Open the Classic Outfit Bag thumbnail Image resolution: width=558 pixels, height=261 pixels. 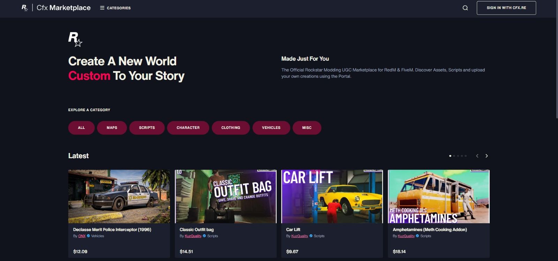coord(226,196)
